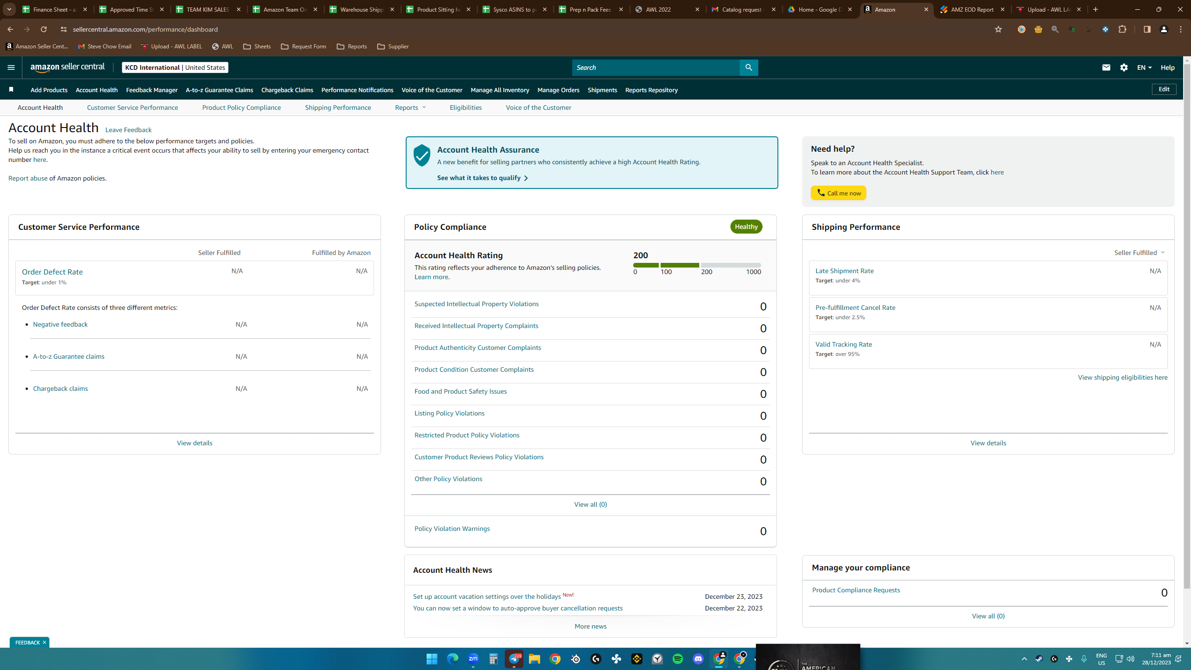Click the bookmark flag icon in nav bar
1191x670 pixels.
tap(11, 89)
